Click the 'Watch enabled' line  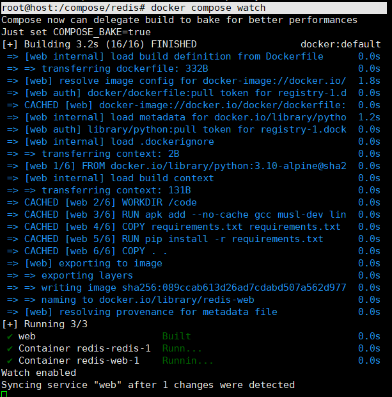coord(39,373)
